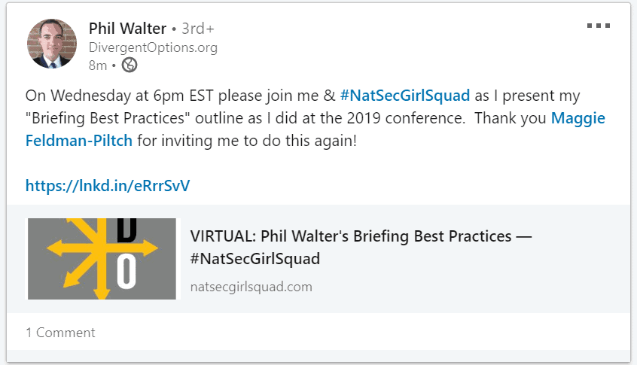Image resolution: width=637 pixels, height=365 pixels.
Task: Click the #NatSecGirlSquad line in preview title
Action: pos(255,259)
